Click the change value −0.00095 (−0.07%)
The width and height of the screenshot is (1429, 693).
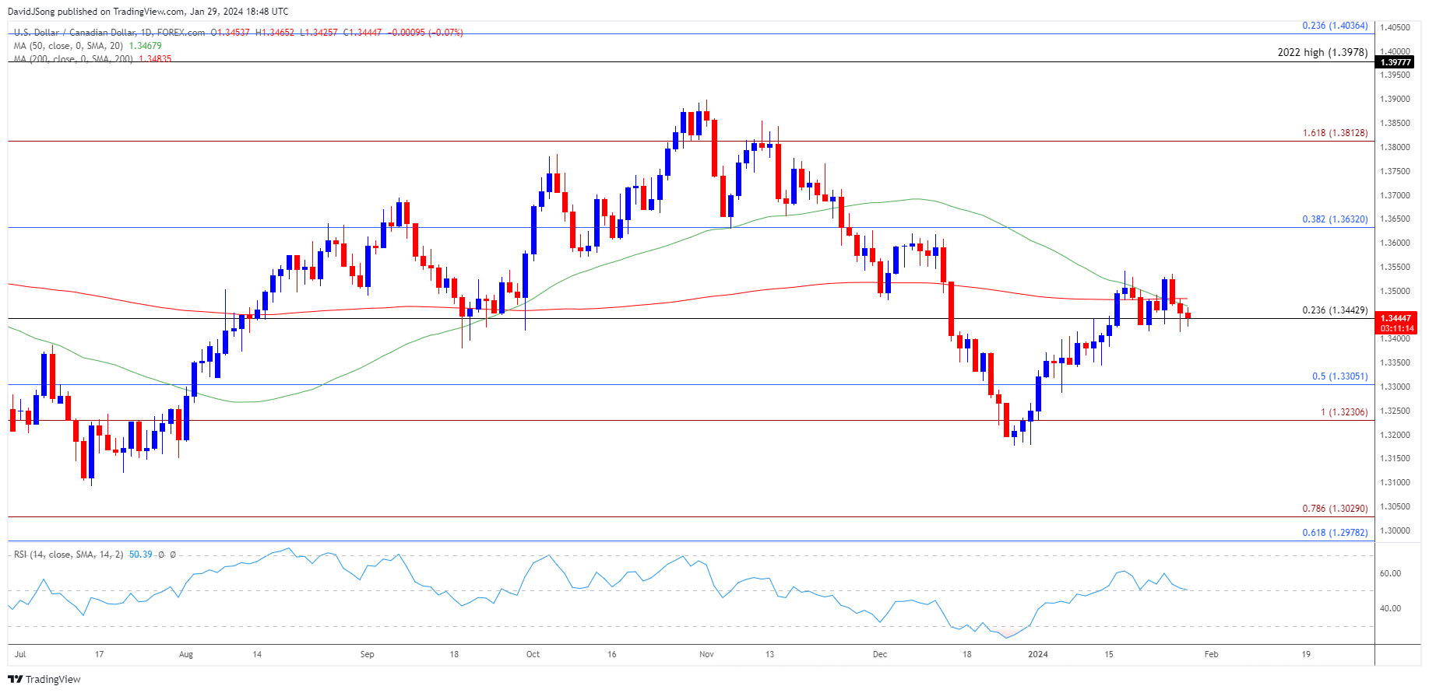[x=425, y=33]
